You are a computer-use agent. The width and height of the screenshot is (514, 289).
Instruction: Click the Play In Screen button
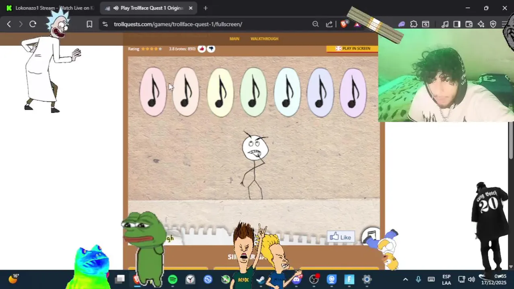pos(352,48)
